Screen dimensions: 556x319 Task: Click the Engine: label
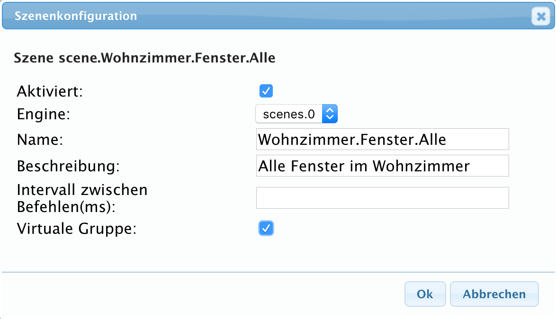[43, 114]
